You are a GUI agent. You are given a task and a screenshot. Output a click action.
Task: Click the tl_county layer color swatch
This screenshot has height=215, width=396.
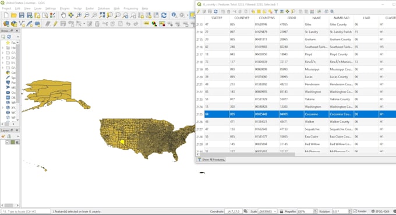point(12,142)
